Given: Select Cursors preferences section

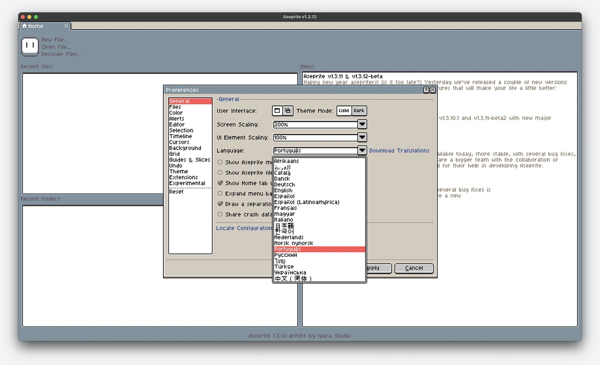Looking at the screenshot, I should (x=190, y=142).
